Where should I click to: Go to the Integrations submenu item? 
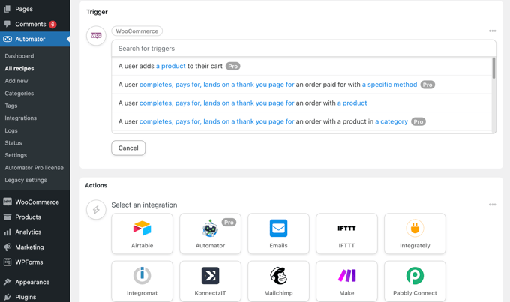click(21, 118)
